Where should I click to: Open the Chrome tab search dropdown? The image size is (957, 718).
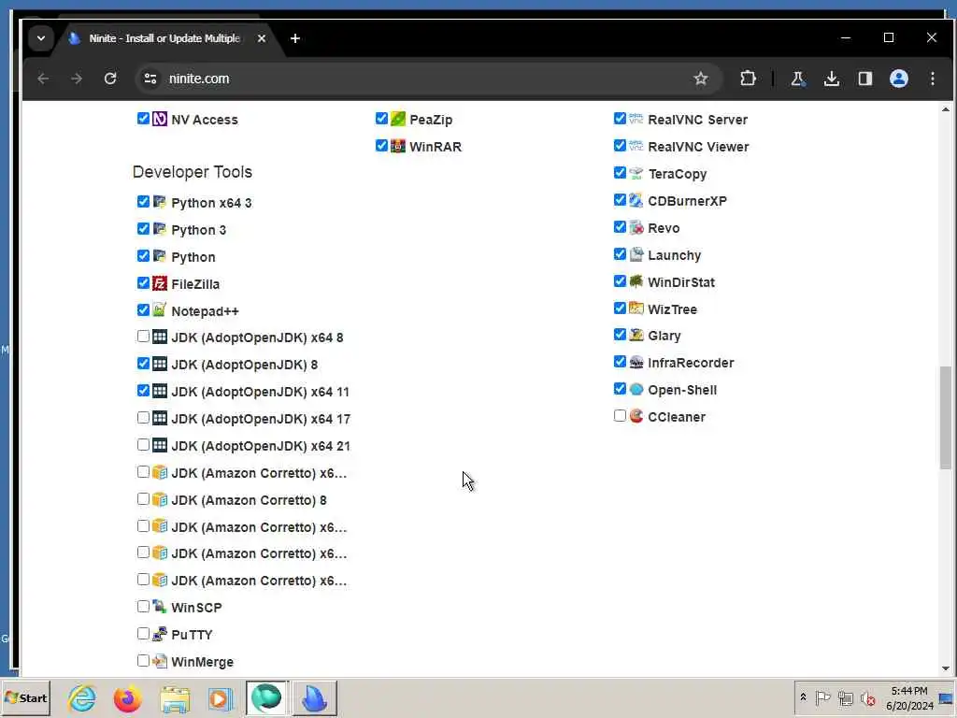(41, 38)
